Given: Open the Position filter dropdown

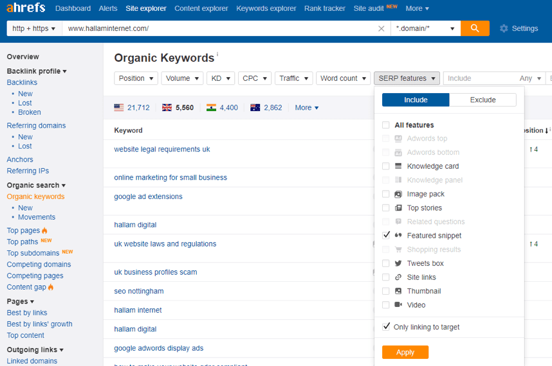Looking at the screenshot, I should tap(136, 78).
